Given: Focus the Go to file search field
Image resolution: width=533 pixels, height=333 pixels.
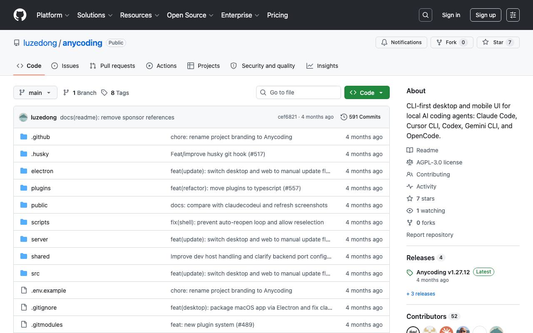Looking at the screenshot, I should click(x=299, y=92).
